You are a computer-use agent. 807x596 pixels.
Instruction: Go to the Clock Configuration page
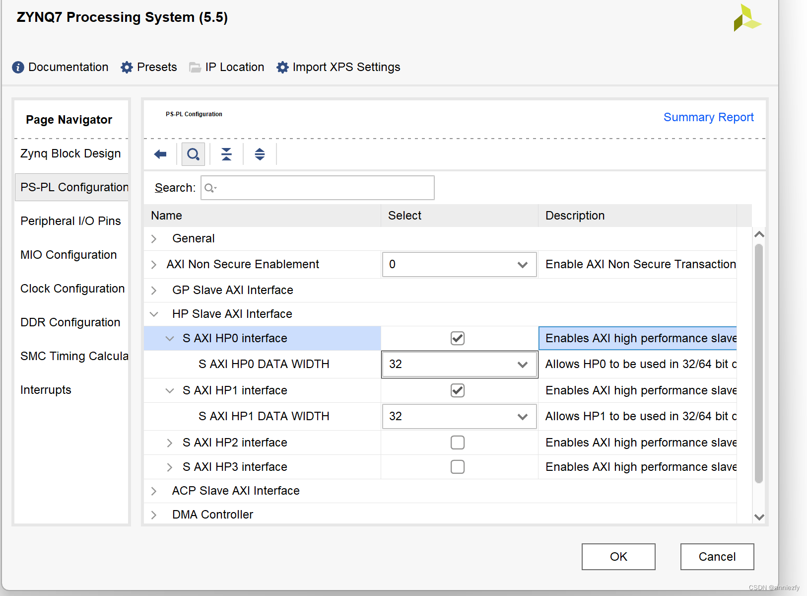(72, 289)
